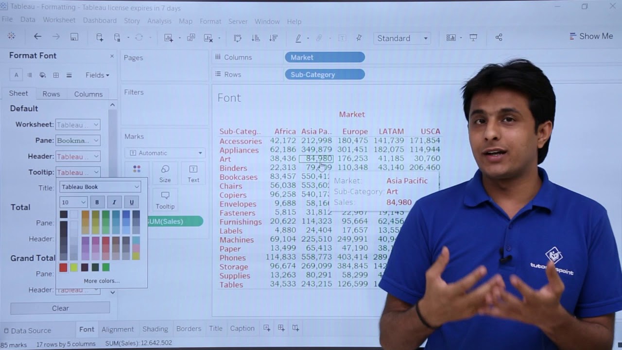Viewport: 622px width, 350px height.
Task: Click the Show/Hide Cards icon
Action: click(x=451, y=37)
